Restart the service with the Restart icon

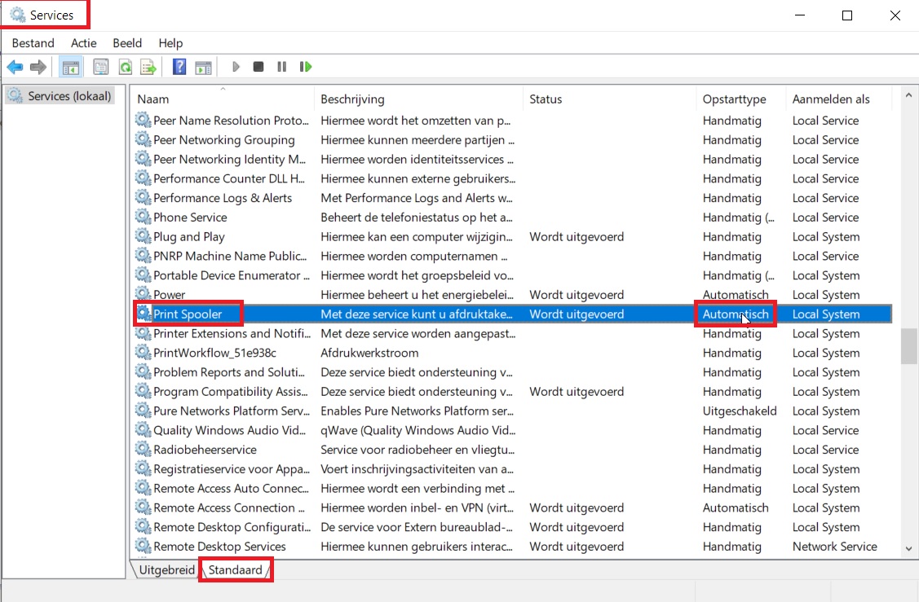306,67
